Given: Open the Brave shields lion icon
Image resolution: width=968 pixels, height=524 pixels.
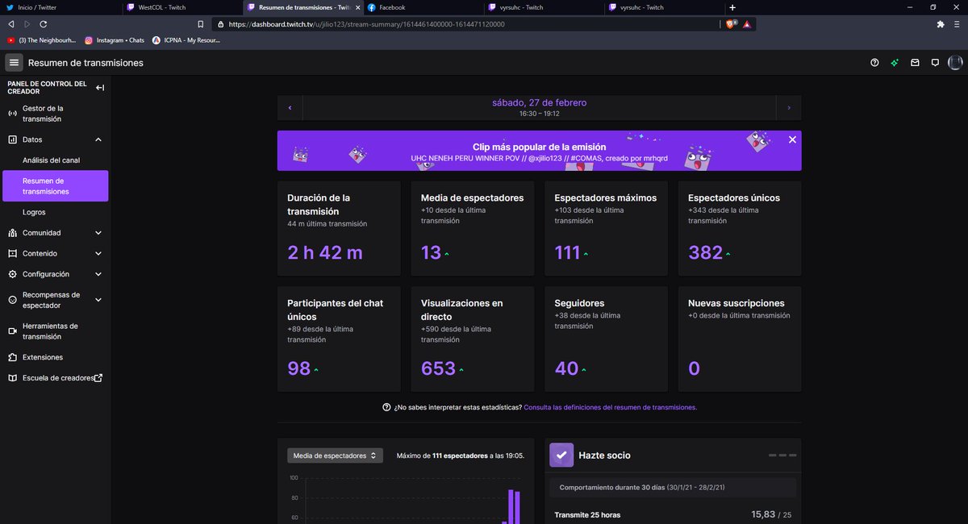Looking at the screenshot, I should (732, 24).
